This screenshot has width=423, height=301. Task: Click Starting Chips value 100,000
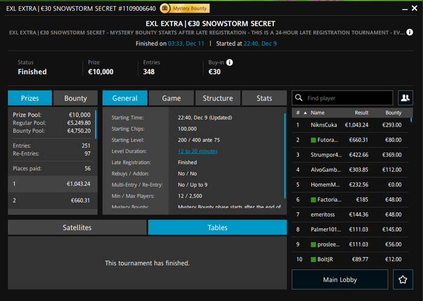pyautogui.click(x=187, y=128)
